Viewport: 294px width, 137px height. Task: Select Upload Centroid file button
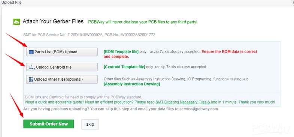[x=62, y=67]
